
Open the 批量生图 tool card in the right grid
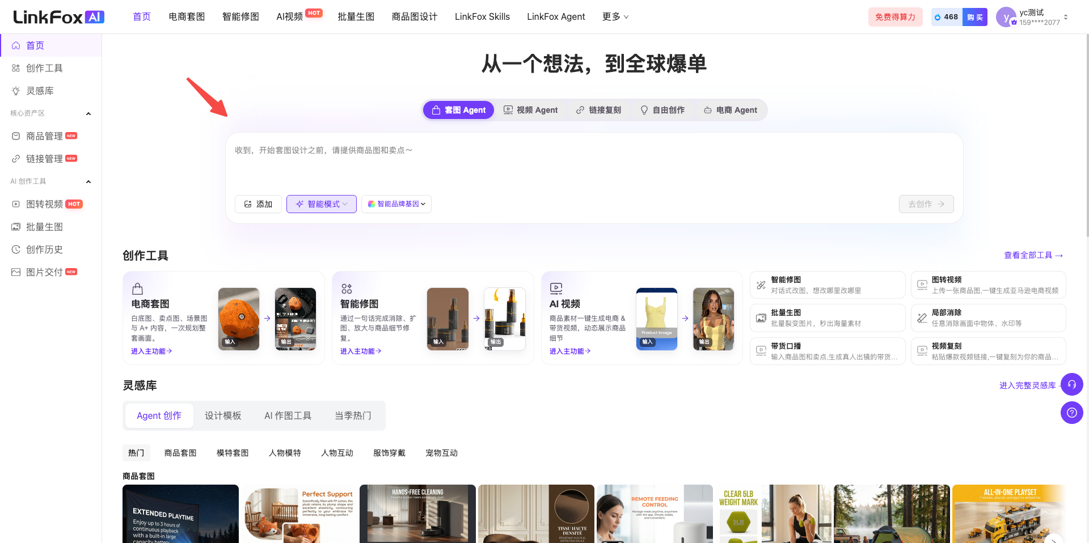coord(828,318)
